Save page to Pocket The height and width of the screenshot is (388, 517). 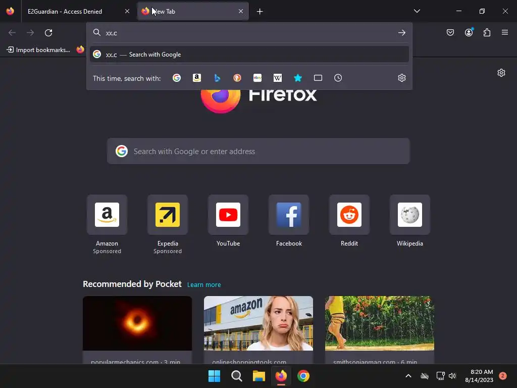point(450,32)
